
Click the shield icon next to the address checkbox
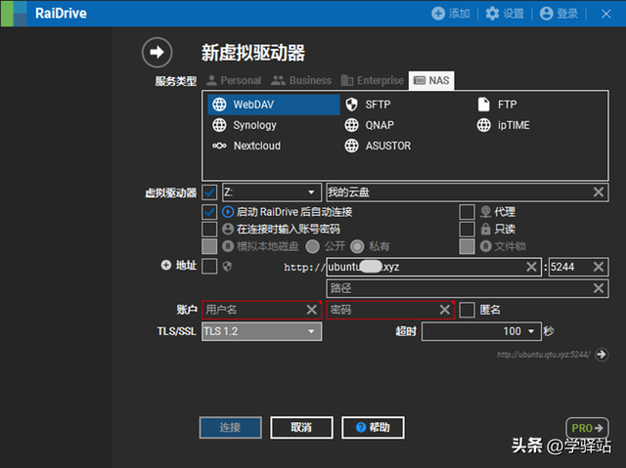pos(227,267)
